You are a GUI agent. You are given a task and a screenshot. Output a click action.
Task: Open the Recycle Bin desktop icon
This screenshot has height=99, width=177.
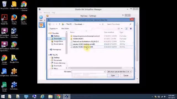4,5
